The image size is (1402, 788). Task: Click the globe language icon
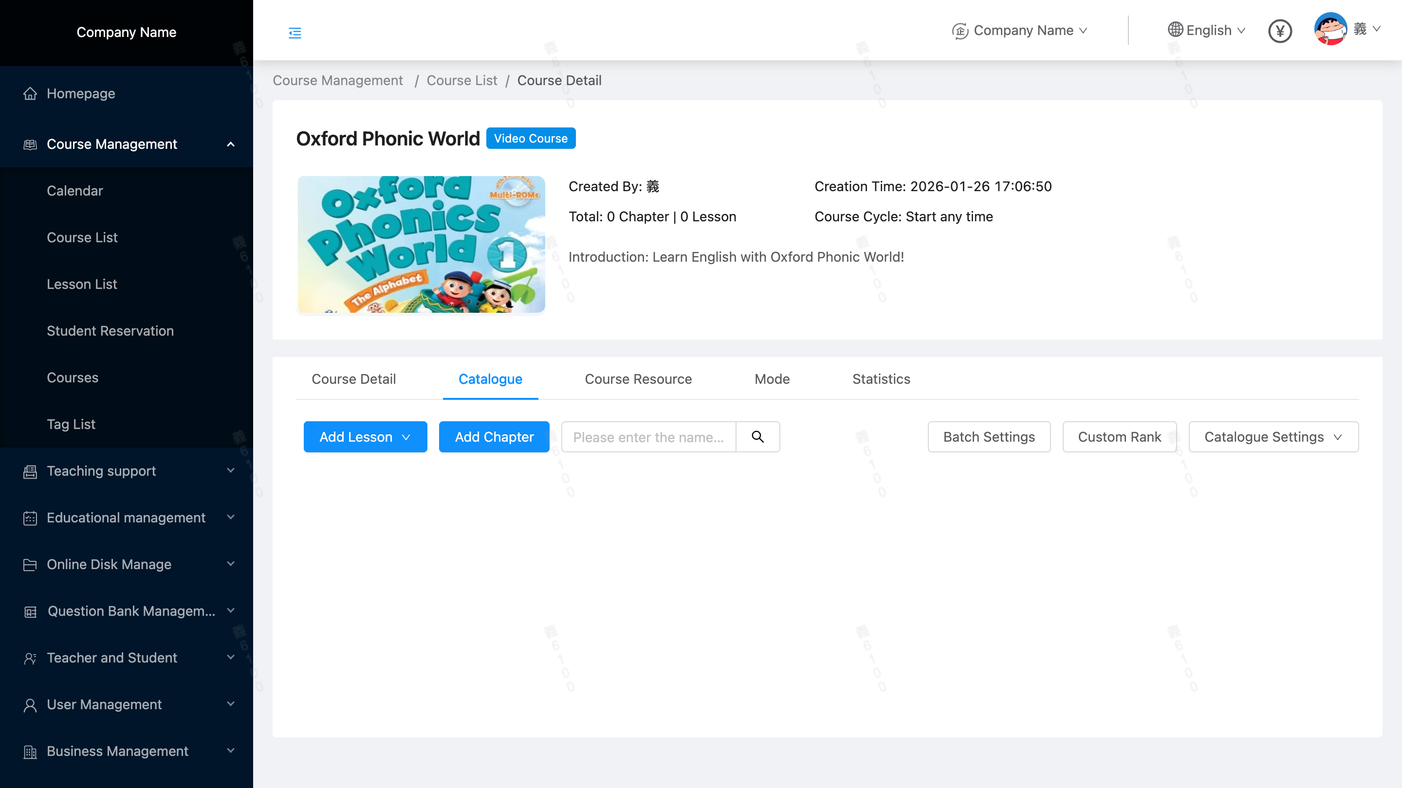coord(1175,30)
